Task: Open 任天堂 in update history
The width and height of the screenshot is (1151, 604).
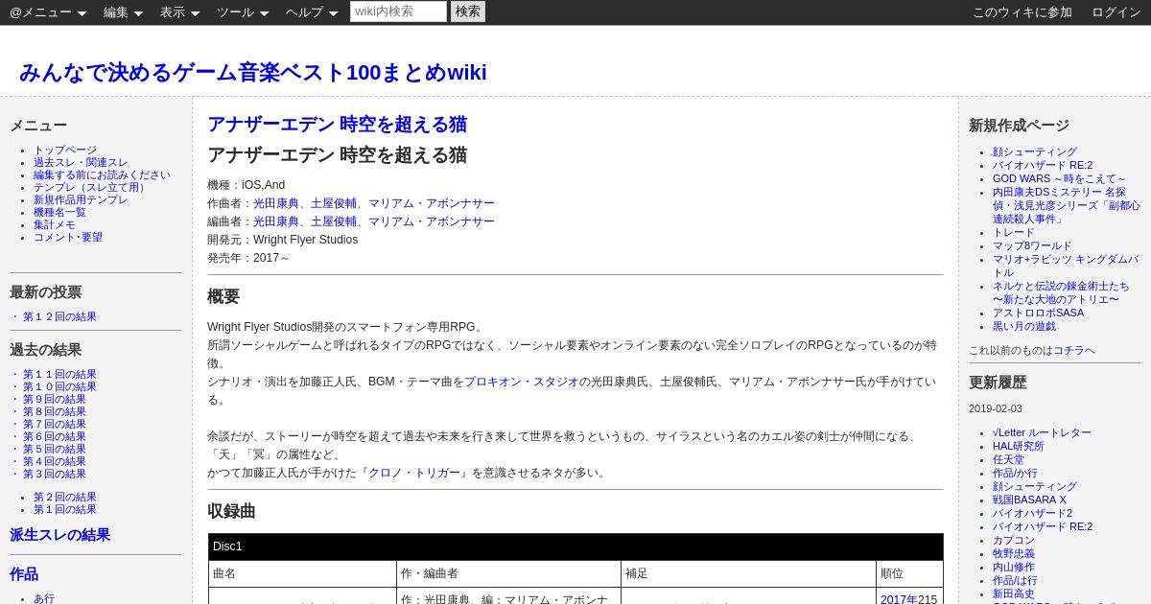Action: coord(1008,459)
